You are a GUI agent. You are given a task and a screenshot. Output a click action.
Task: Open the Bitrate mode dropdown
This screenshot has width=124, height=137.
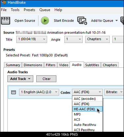[x=114, y=92]
